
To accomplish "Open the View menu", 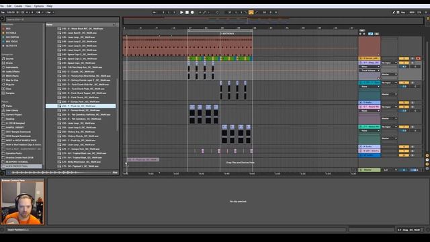I will (x=28, y=6).
